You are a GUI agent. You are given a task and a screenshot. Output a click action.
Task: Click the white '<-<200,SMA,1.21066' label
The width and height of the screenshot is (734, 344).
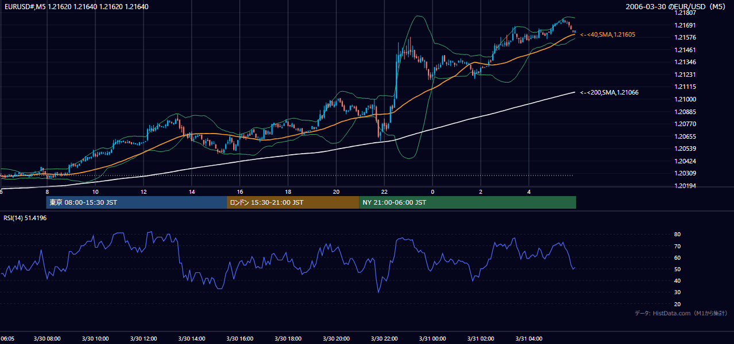[609, 92]
